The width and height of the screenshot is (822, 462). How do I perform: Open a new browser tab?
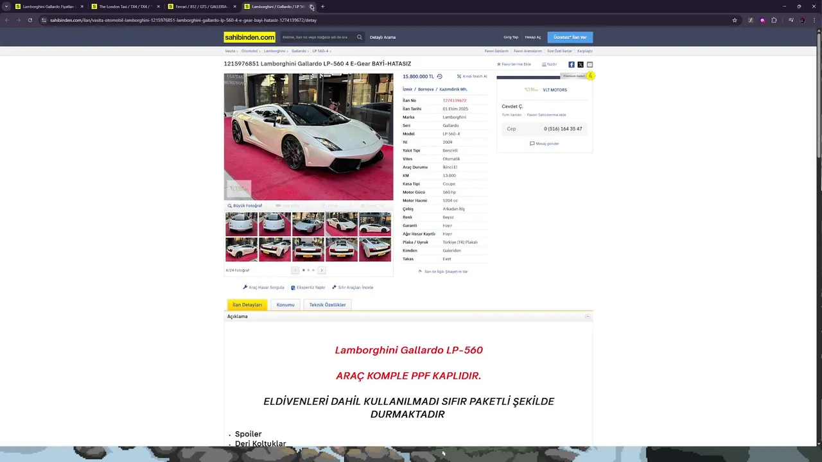click(322, 6)
